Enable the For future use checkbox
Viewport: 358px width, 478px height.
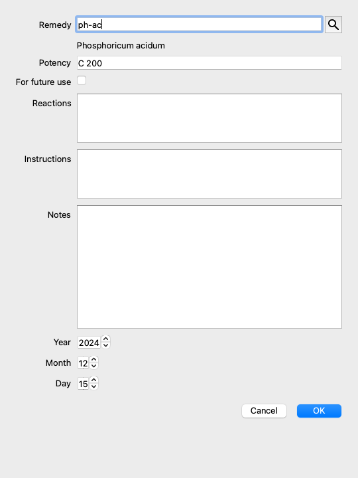(82, 80)
